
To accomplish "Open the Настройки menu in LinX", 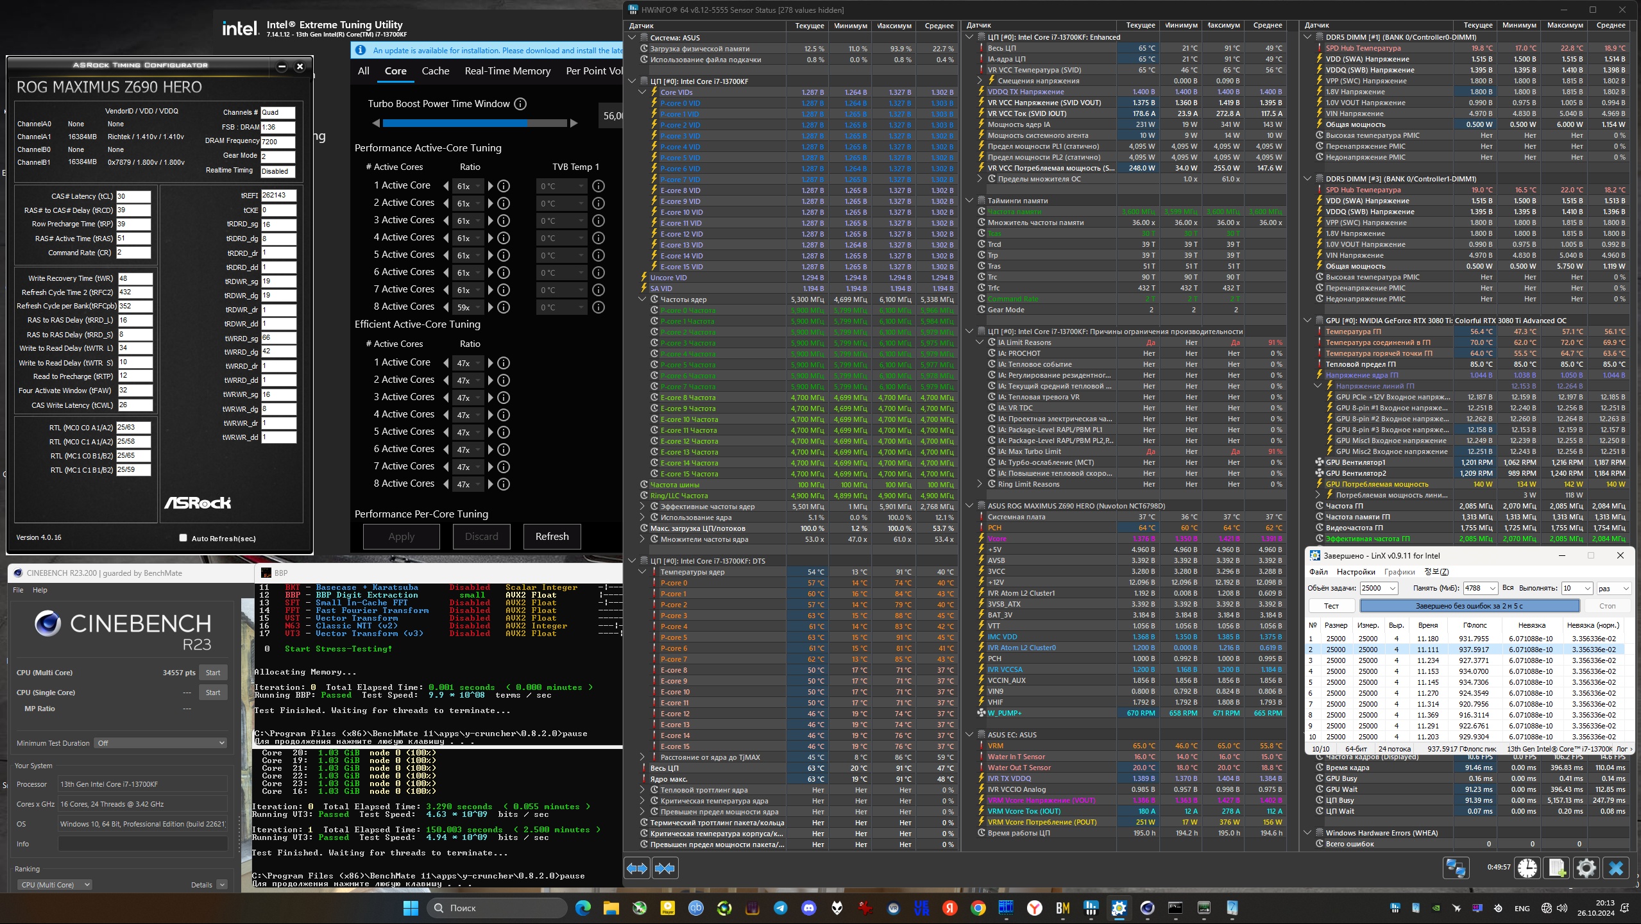I will [x=1356, y=572].
